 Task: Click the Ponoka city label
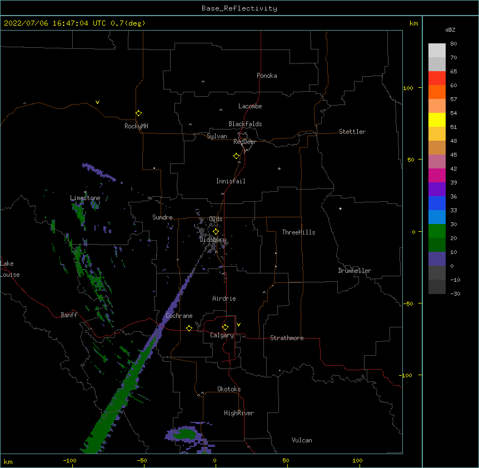tap(267, 76)
